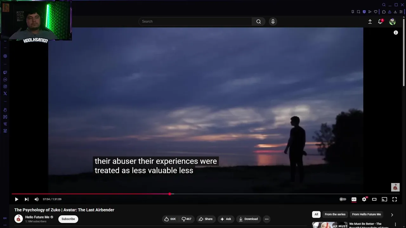Image resolution: width=406 pixels, height=228 pixels.
Task: Open more actions three-dot menu under video
Action: 266,219
